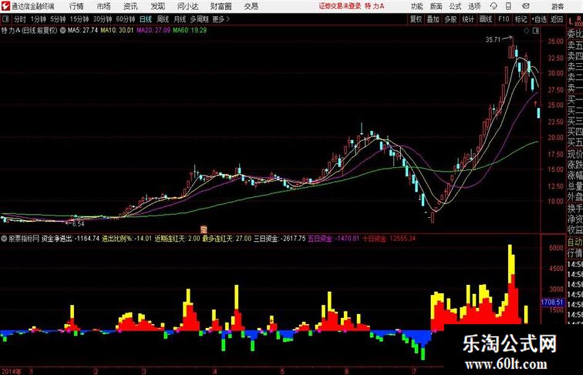Click the 五日资金 value label
This screenshot has height=375, width=583.
(334, 239)
